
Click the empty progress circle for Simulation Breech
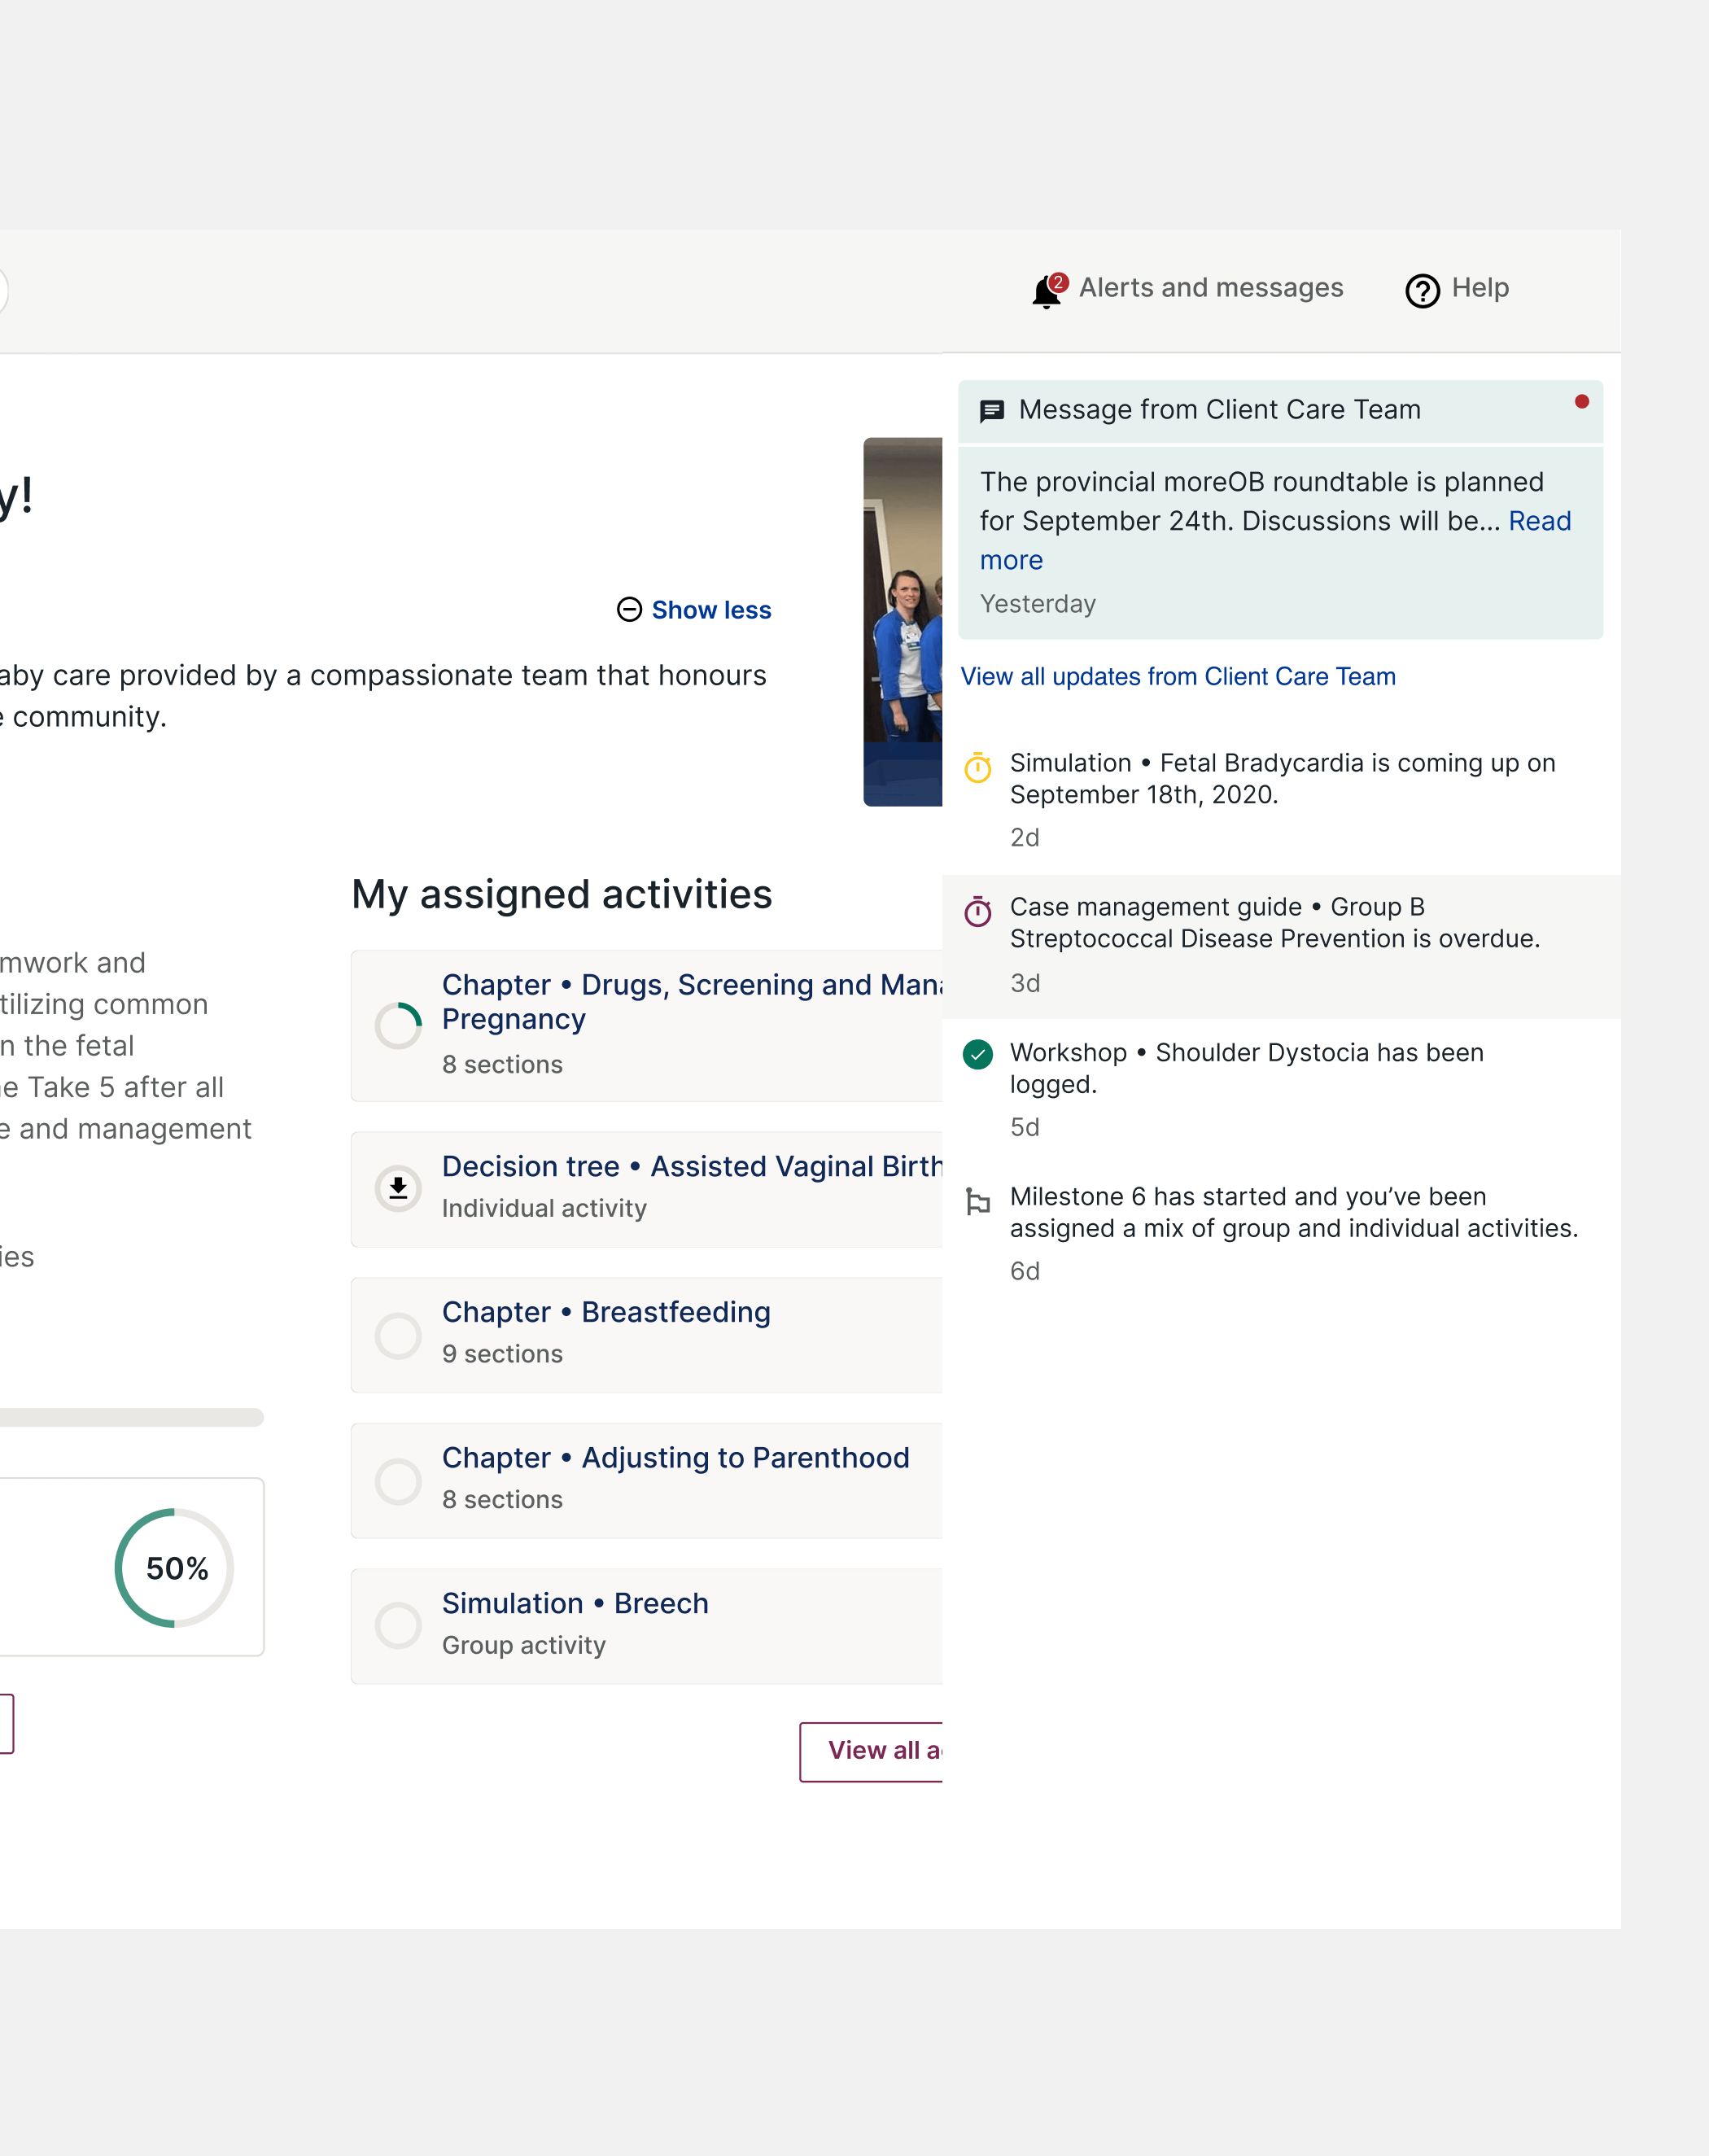tap(398, 1625)
